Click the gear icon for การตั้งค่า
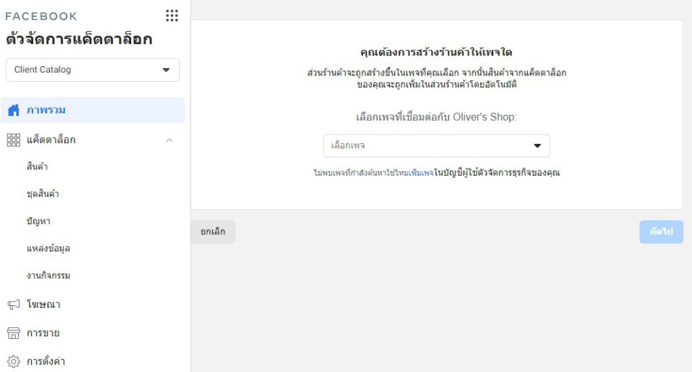The image size is (692, 372). pos(14,361)
